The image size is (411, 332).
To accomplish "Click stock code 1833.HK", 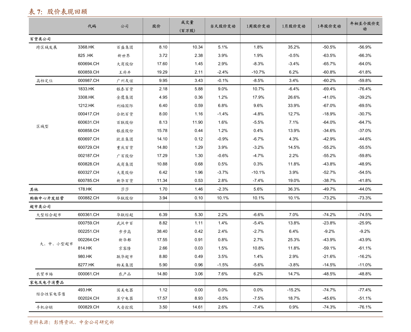I will (x=86, y=89).
